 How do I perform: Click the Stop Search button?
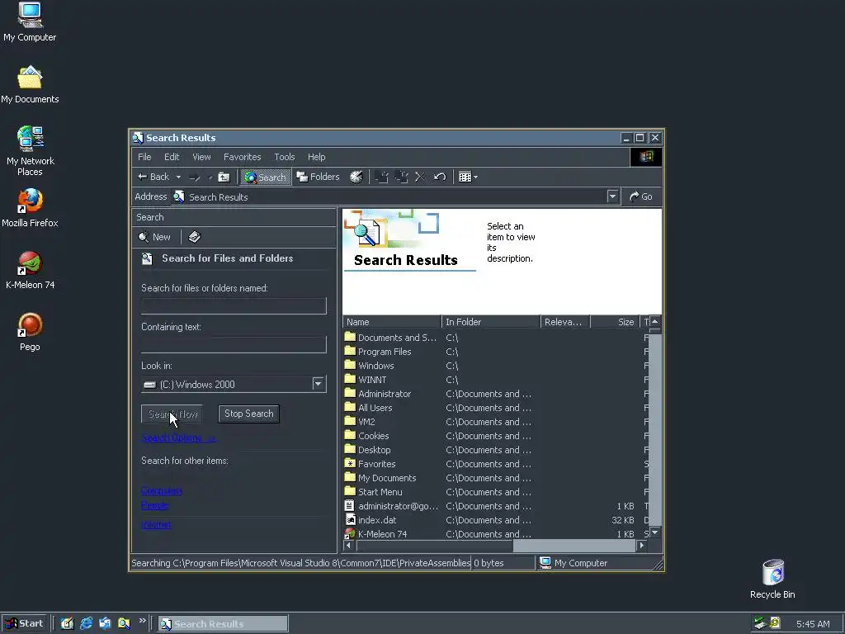248,414
